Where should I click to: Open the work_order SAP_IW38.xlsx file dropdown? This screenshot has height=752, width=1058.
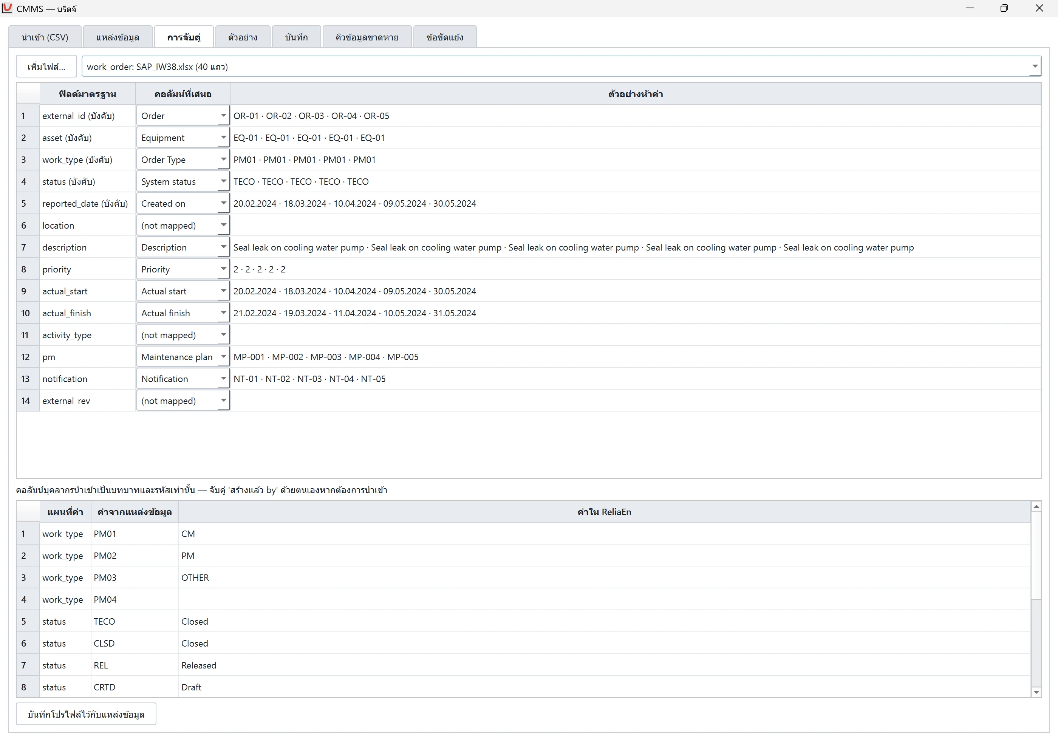561,66
